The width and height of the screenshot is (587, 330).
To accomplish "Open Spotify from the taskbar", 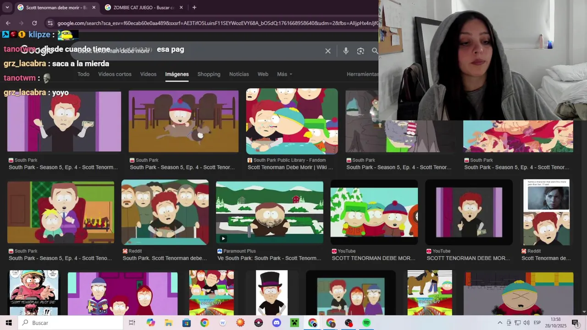I will pyautogui.click(x=366, y=323).
